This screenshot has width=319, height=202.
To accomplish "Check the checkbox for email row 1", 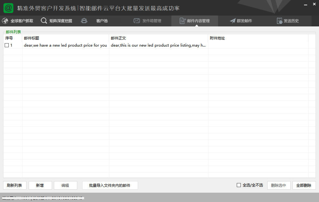I will (7, 45).
